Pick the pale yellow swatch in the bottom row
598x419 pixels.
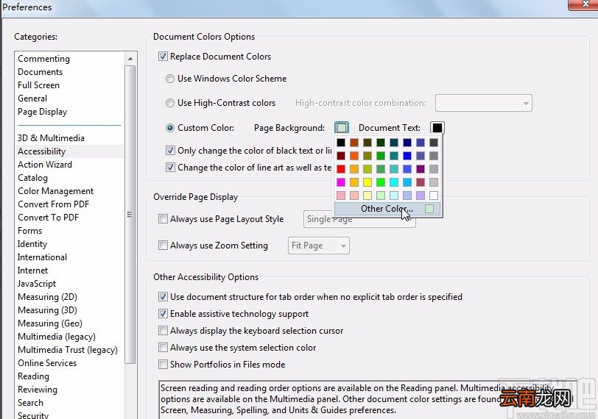coord(367,196)
